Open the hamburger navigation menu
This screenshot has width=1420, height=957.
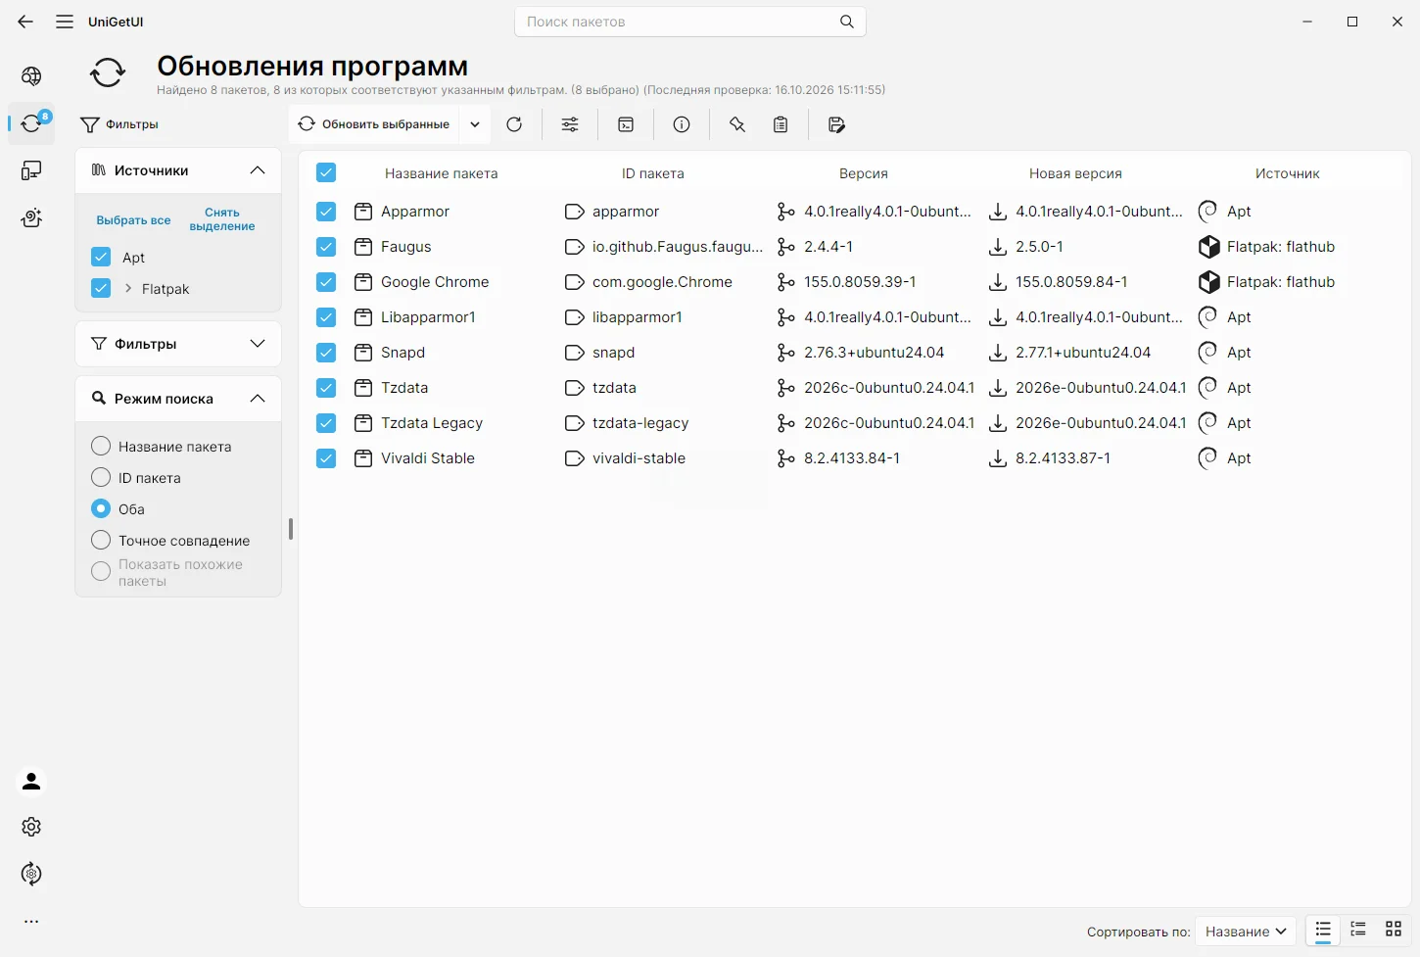[65, 22]
